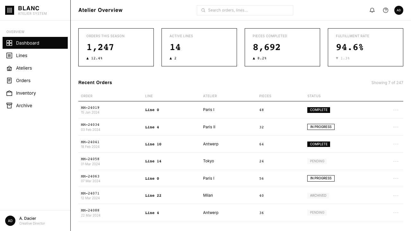Go to Dashboard menu item
The height and width of the screenshot is (231, 411).
tap(35, 43)
